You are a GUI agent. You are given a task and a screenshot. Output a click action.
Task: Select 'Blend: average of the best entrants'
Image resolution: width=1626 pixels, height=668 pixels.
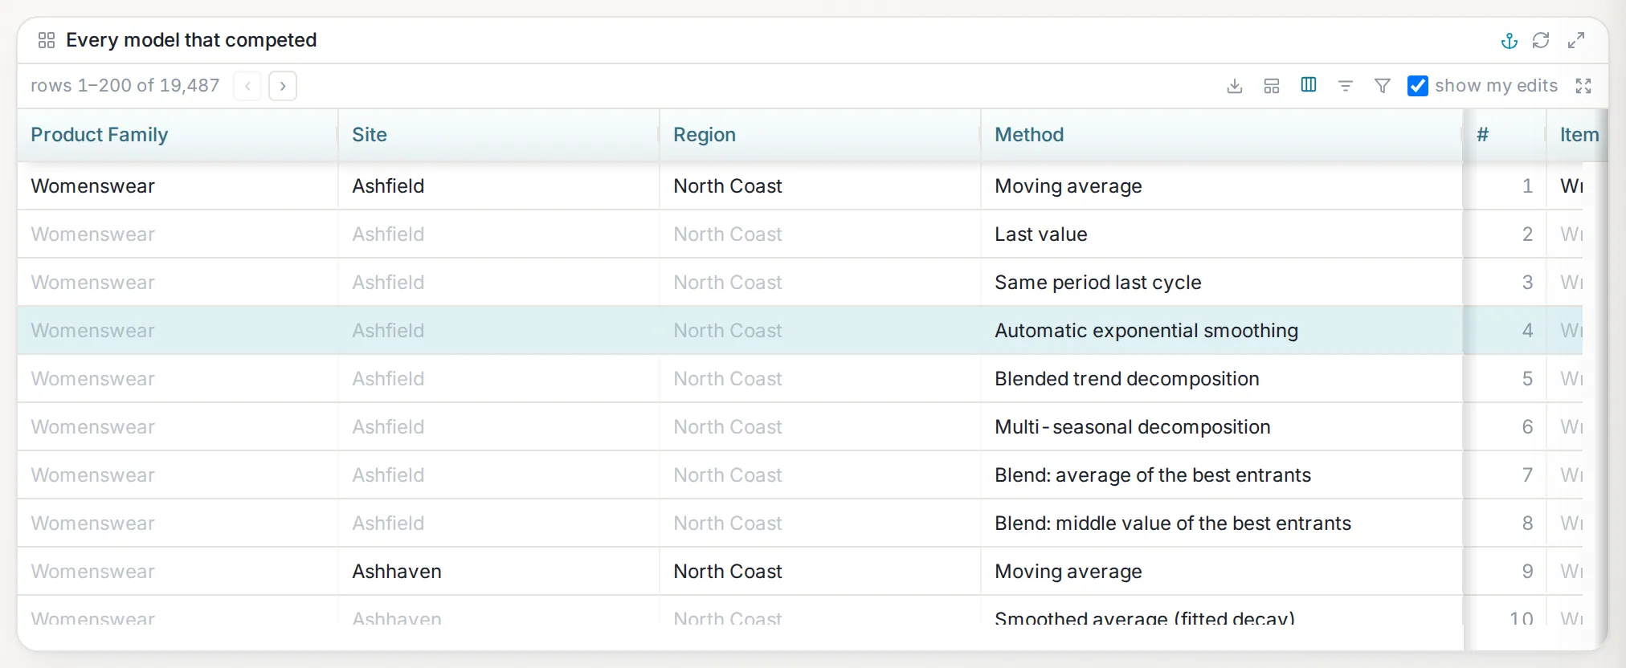coord(1222,475)
